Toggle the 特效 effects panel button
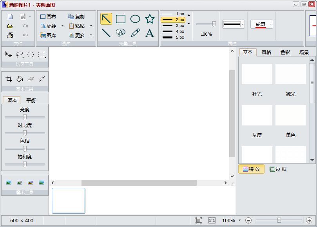Viewport: 317px width, 227px height. pos(251,169)
